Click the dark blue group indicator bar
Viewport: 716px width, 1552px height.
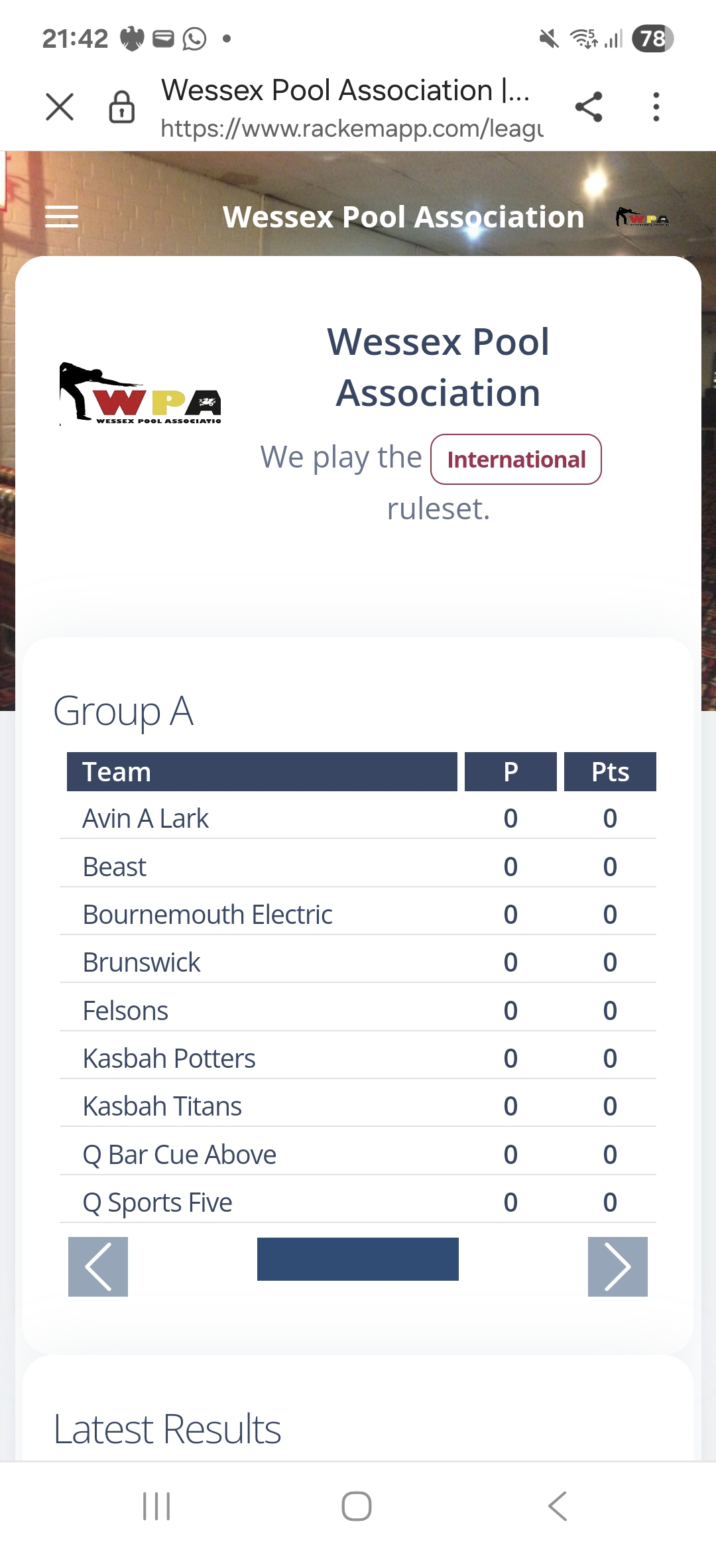coord(358,1259)
